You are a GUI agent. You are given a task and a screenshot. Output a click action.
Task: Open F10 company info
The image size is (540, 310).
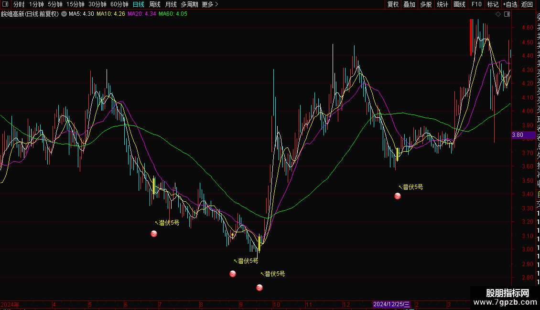[x=476, y=4]
